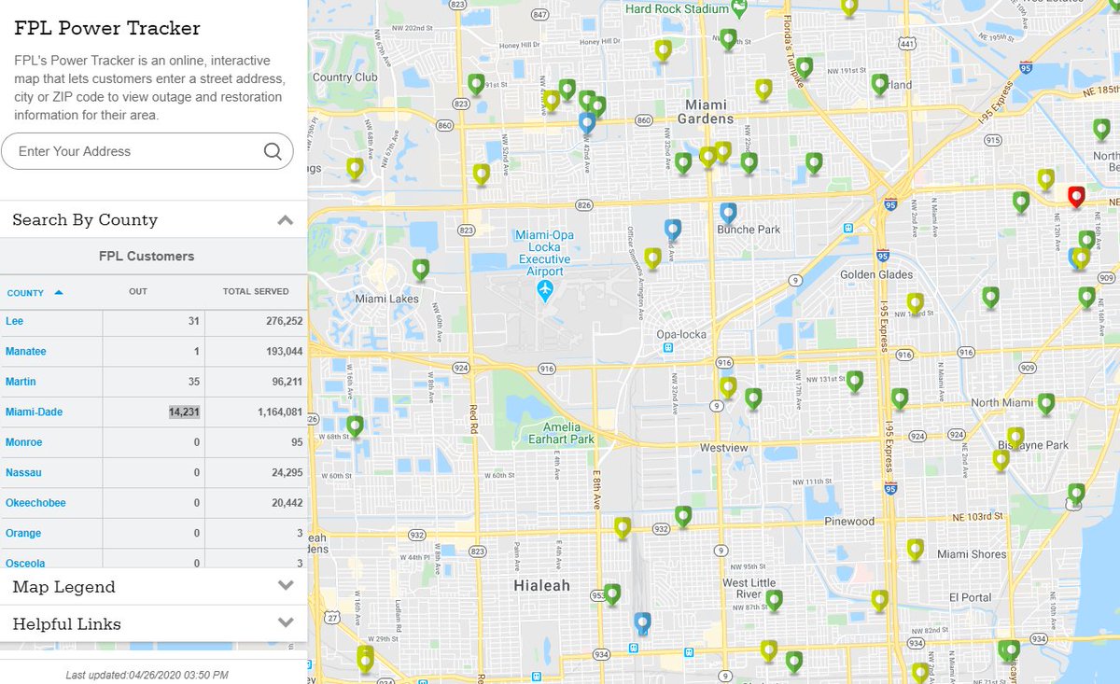Click the green marker in Miami Lakes

click(421, 269)
